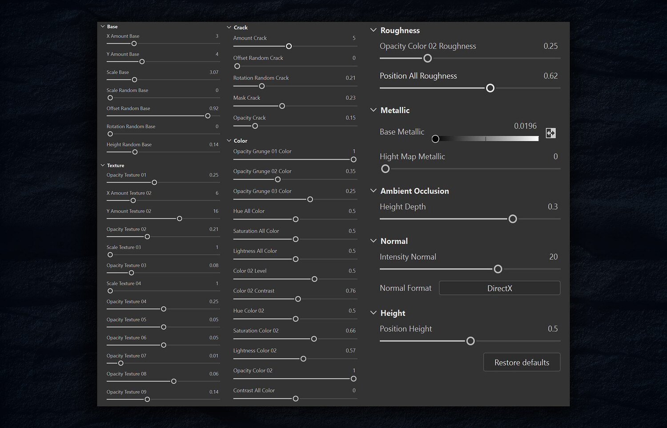The width and height of the screenshot is (667, 428).
Task: Open the Normal Format DirectX dropdown
Action: coord(499,288)
